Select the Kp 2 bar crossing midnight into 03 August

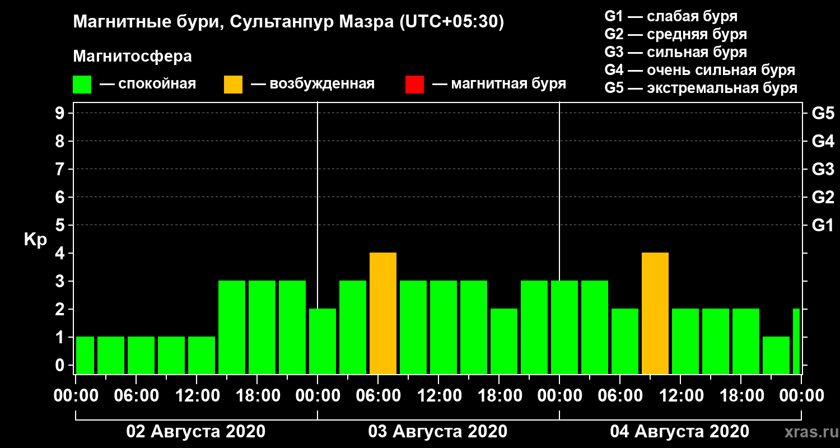point(323,342)
